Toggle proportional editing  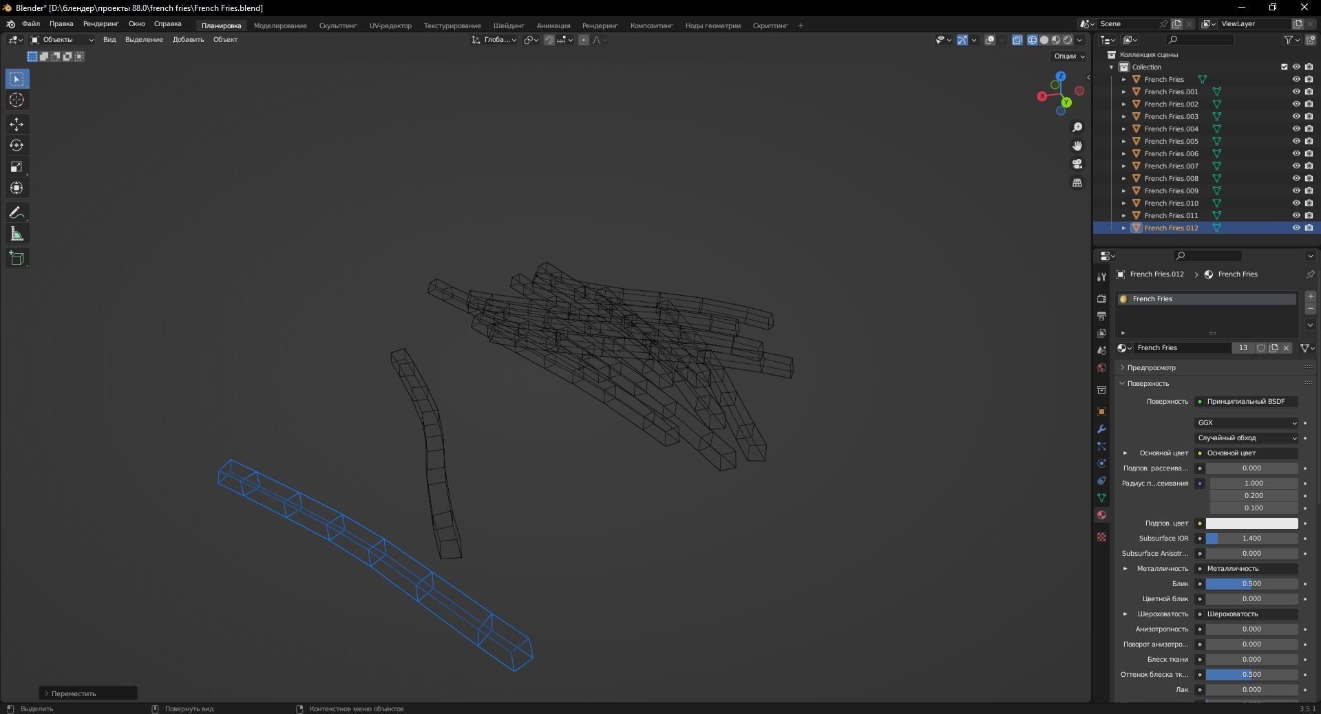click(584, 40)
